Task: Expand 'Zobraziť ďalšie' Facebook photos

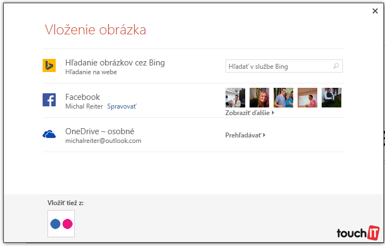Action: coord(250,113)
